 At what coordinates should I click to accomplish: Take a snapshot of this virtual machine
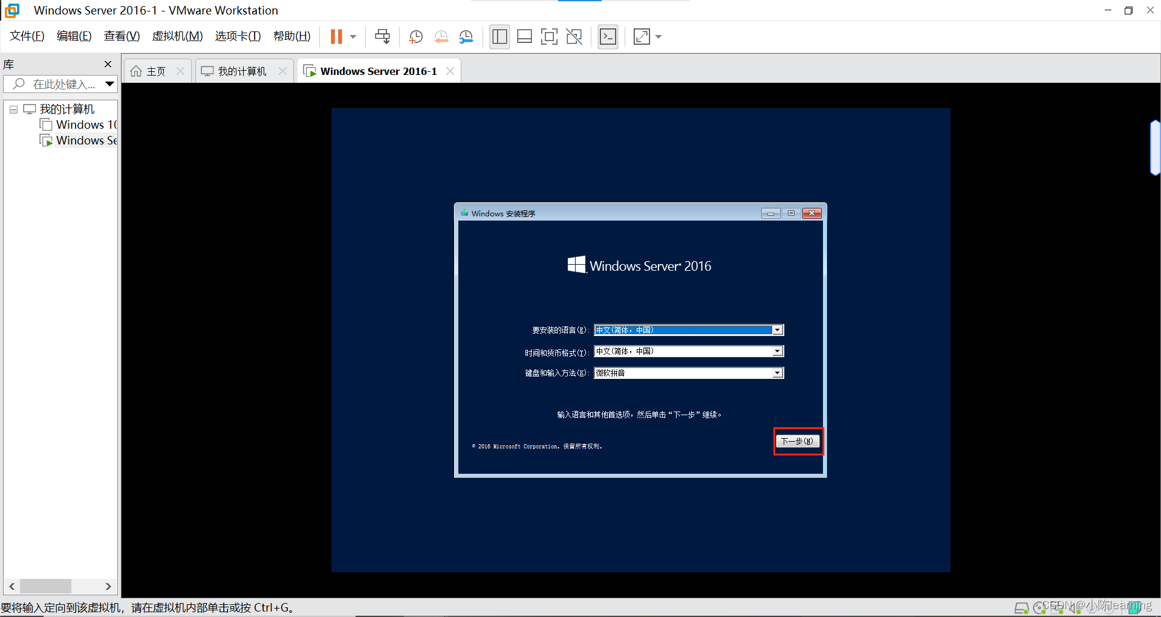click(x=416, y=37)
